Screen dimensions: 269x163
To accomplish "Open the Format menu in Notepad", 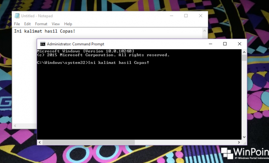I will coord(41,24).
